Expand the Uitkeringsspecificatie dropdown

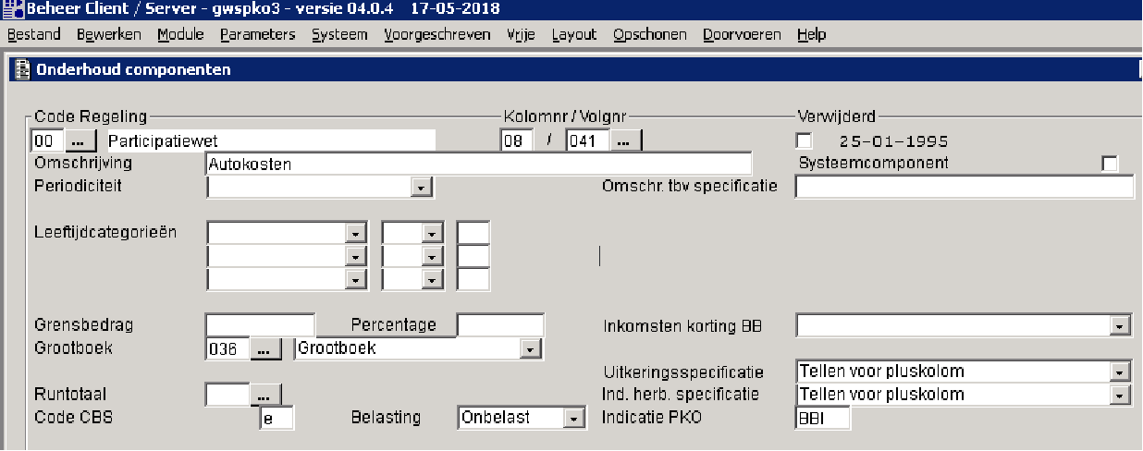coord(1120,372)
